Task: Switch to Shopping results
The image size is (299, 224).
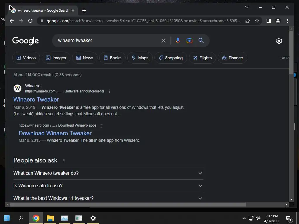Action: [171, 58]
